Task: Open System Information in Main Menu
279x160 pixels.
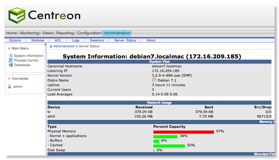Action: pyautogui.click(x=29, y=56)
